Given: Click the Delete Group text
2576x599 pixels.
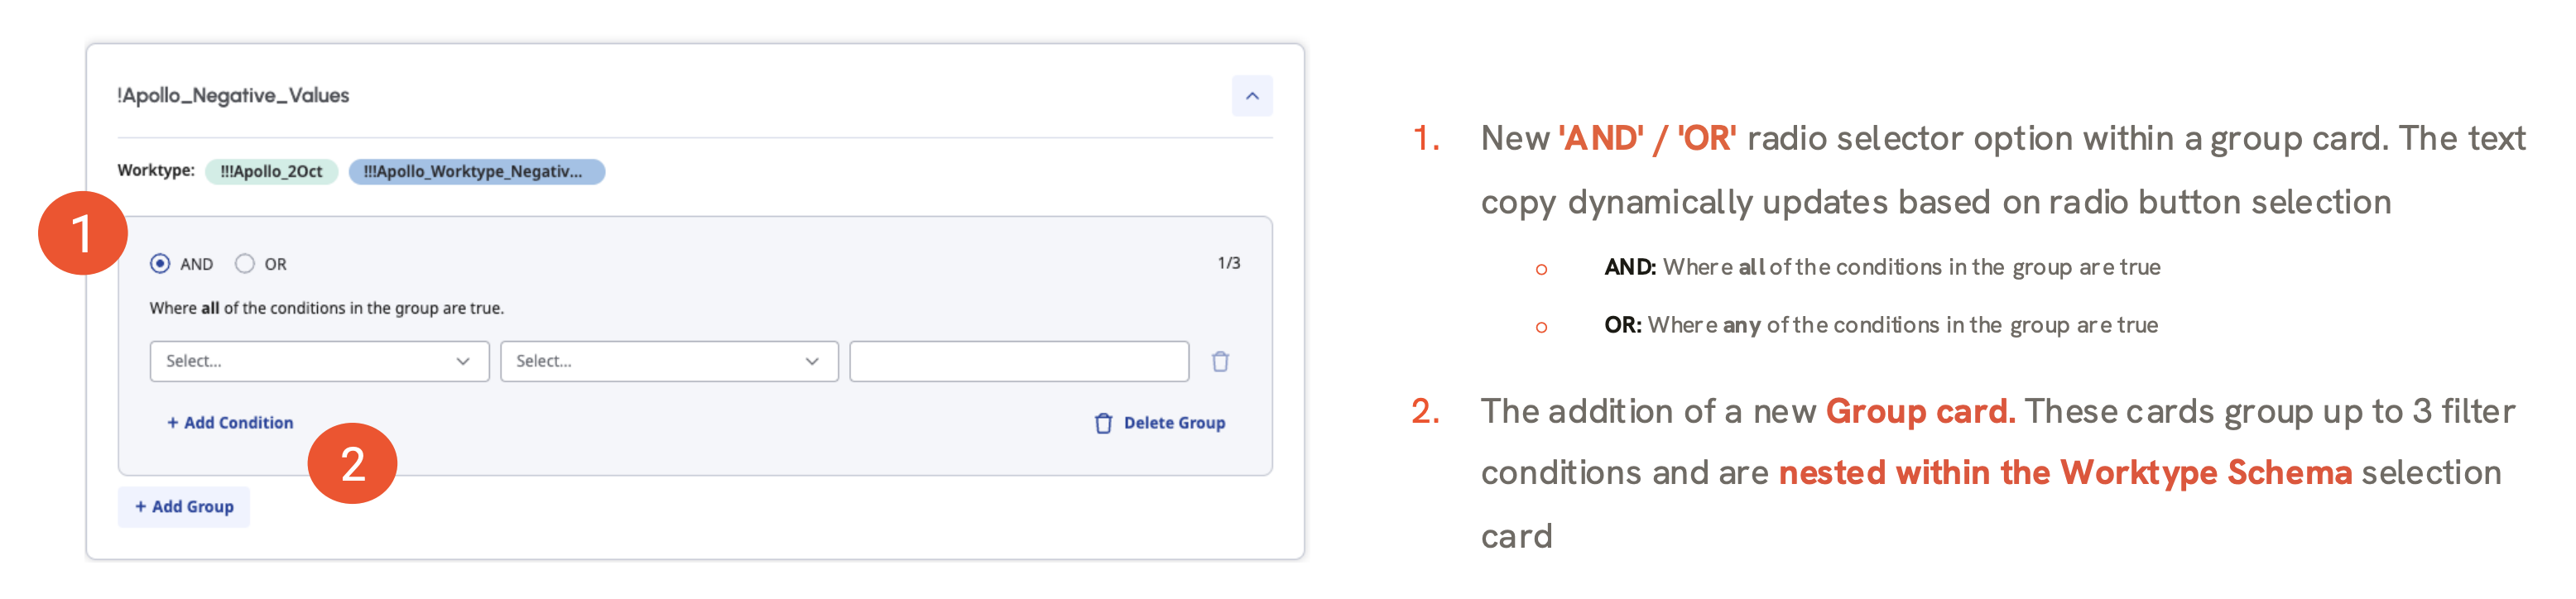Looking at the screenshot, I should pyautogui.click(x=1174, y=423).
